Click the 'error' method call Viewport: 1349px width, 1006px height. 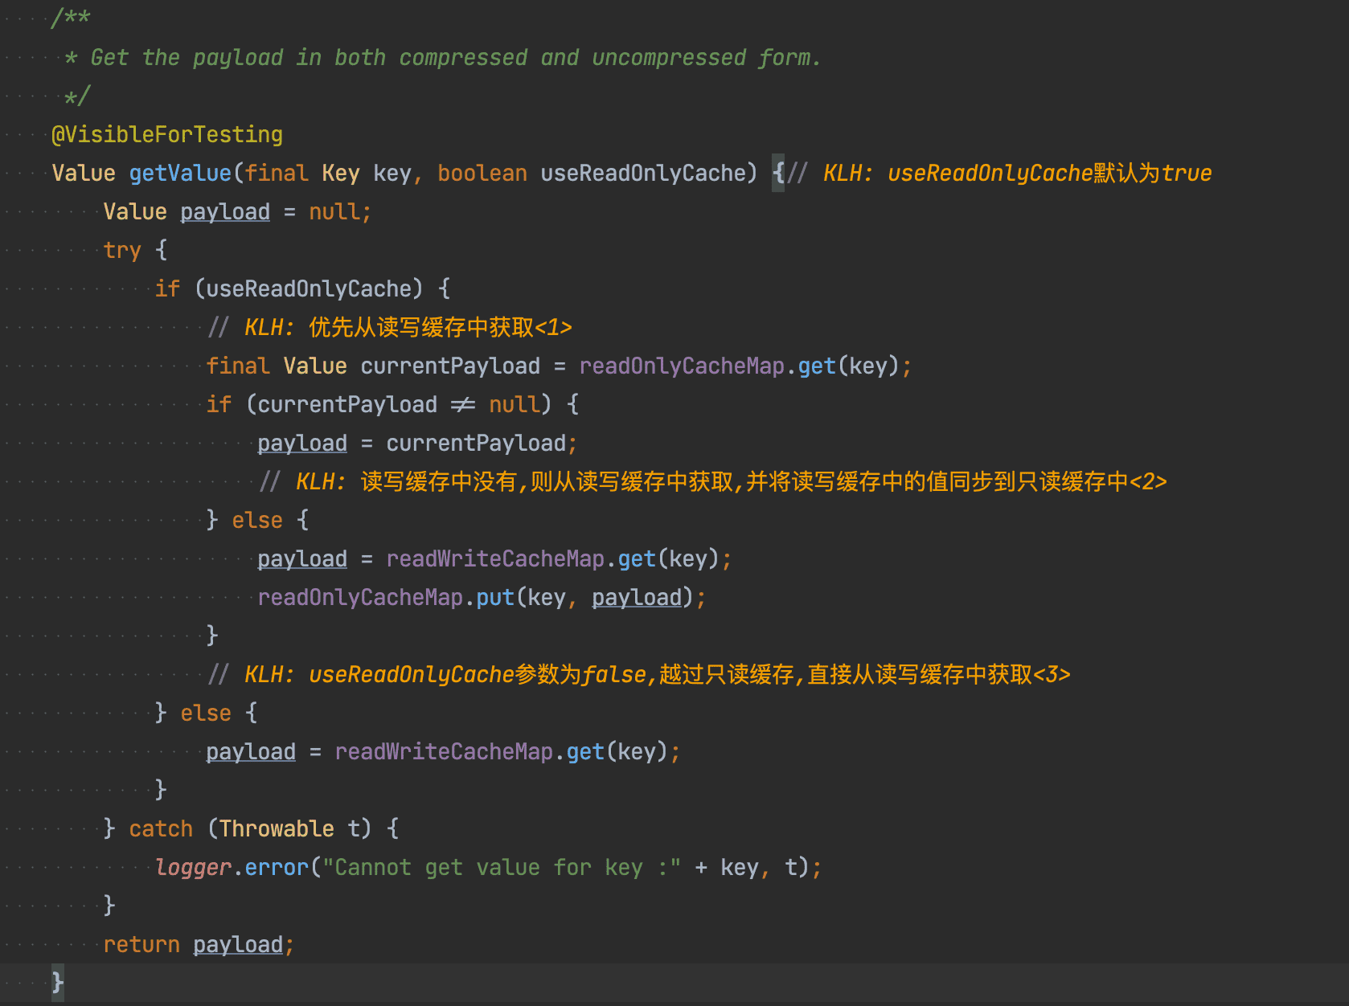click(277, 868)
